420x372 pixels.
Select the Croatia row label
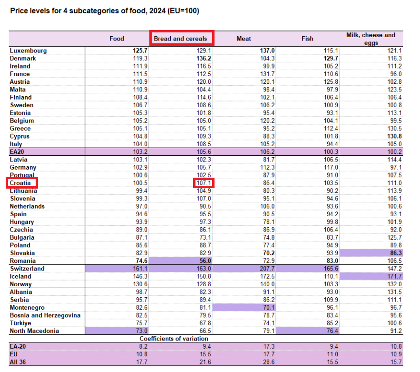21,183
